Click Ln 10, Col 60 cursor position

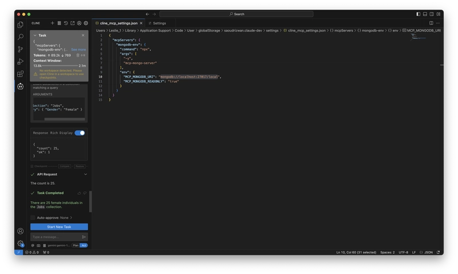(x=356, y=252)
